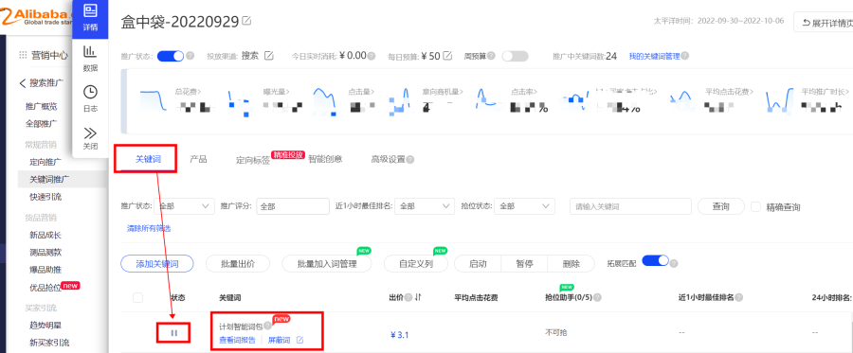Image resolution: width=853 pixels, height=353 pixels.
Task: Open the 近1小时最佳排名 dropdown
Action: click(425, 206)
